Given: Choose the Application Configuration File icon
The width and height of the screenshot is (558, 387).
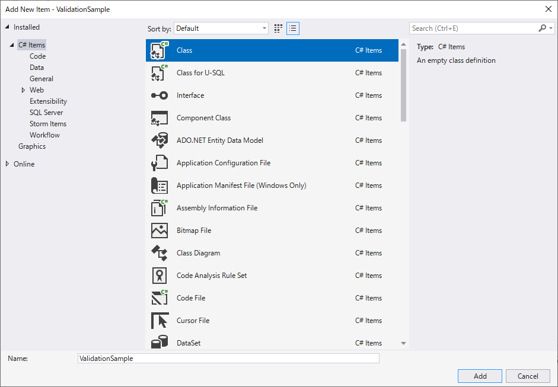Looking at the screenshot, I should pyautogui.click(x=159, y=163).
